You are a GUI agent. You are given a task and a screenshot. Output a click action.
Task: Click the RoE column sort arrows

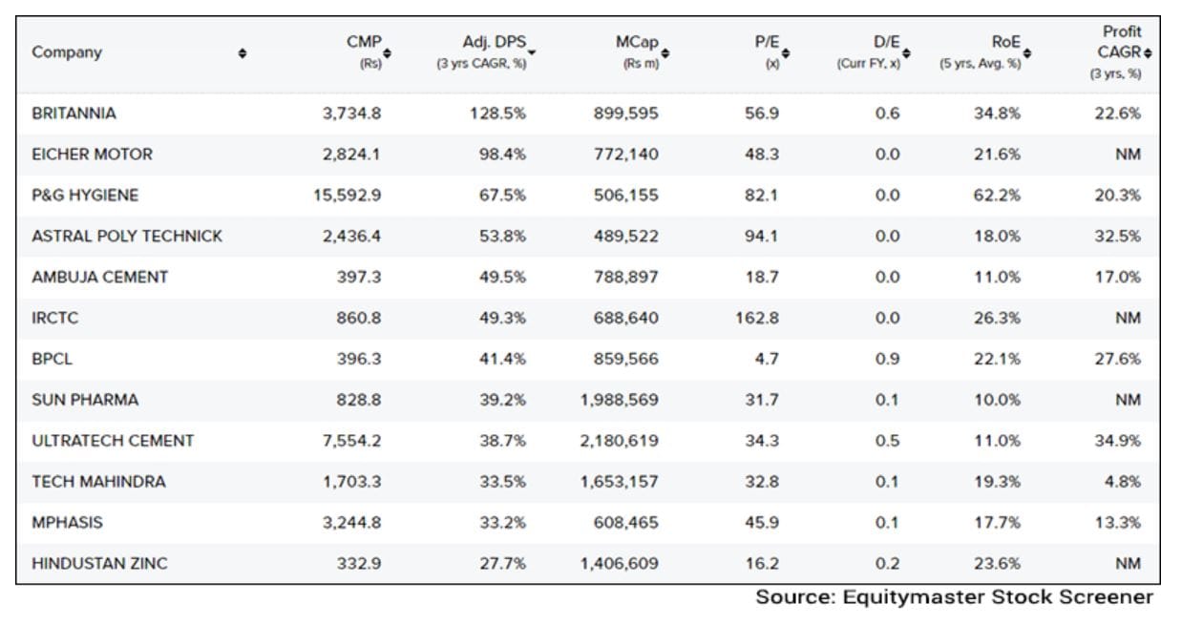pyautogui.click(x=1027, y=52)
